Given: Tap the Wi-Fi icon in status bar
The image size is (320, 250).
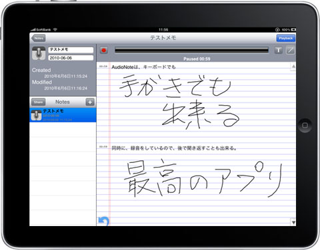Looking at the screenshot, I should click(55, 29).
